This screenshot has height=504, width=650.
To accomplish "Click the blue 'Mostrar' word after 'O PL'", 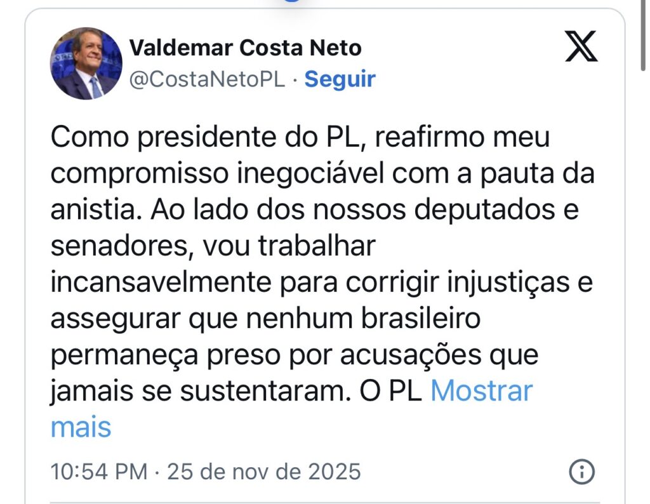I will pos(481,391).
